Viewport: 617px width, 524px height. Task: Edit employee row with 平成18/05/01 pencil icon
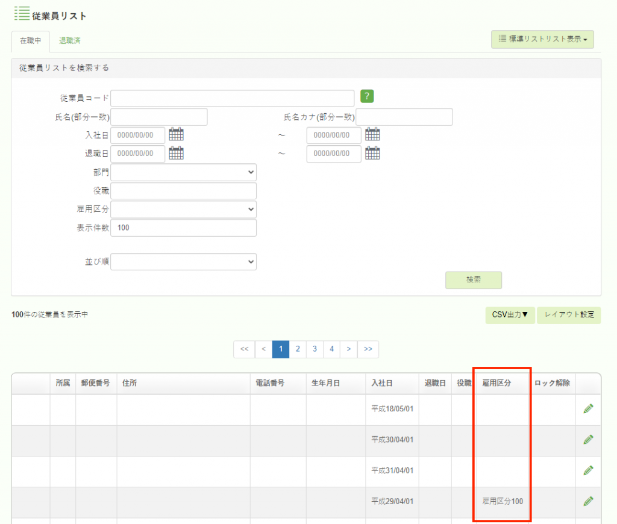(588, 409)
